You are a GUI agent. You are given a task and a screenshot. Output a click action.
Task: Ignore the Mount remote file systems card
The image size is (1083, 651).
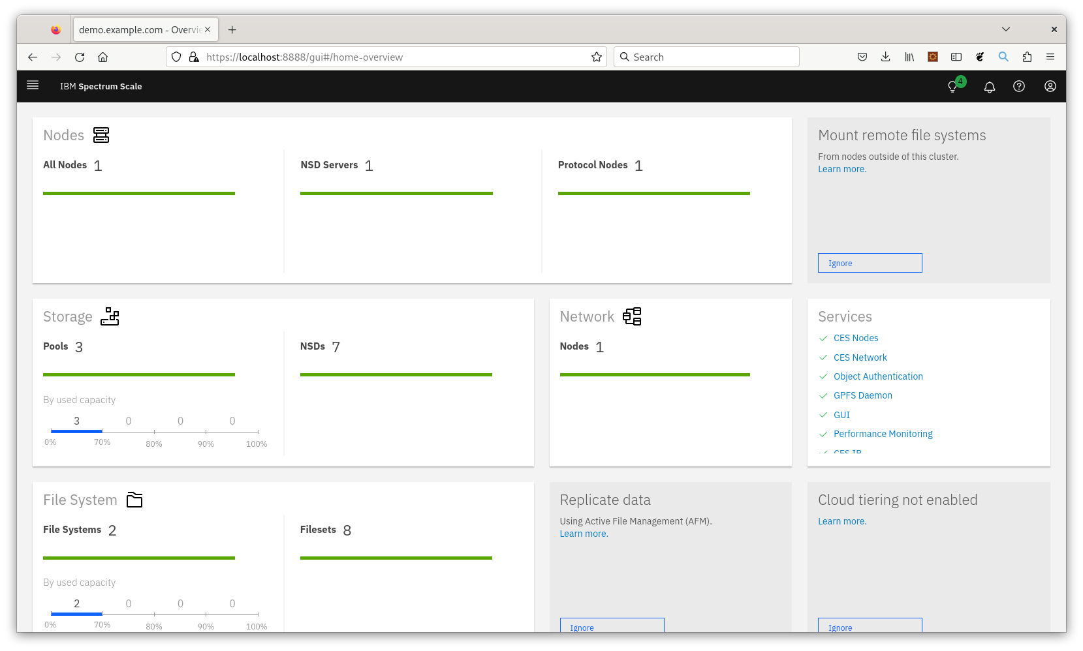pos(870,263)
